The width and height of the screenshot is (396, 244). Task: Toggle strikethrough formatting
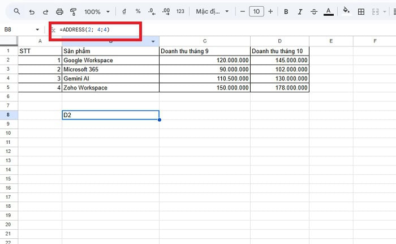pyautogui.click(x=313, y=12)
